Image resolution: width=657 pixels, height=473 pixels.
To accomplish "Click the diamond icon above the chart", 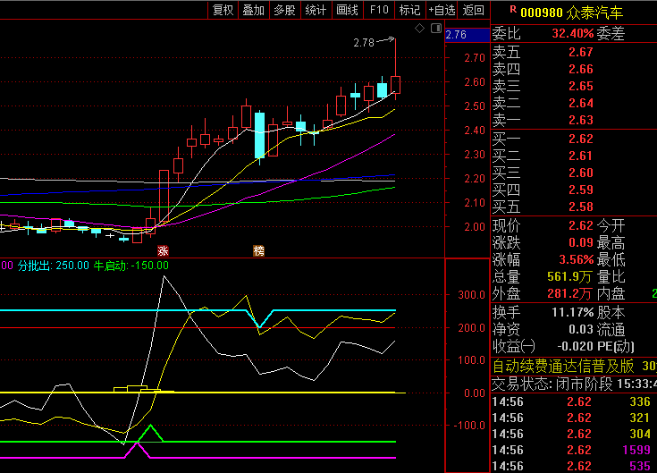I will (x=419, y=29).
